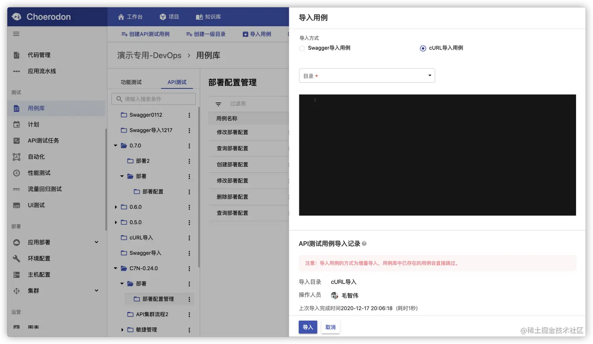The width and height of the screenshot is (593, 344).
Task: Select the cURL导入用例 radio button
Action: click(x=422, y=48)
